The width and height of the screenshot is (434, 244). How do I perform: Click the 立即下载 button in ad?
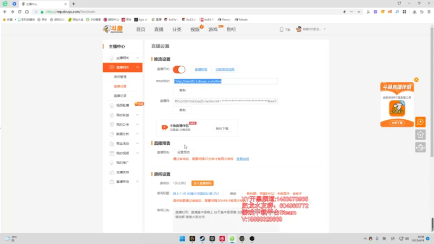[397, 123]
